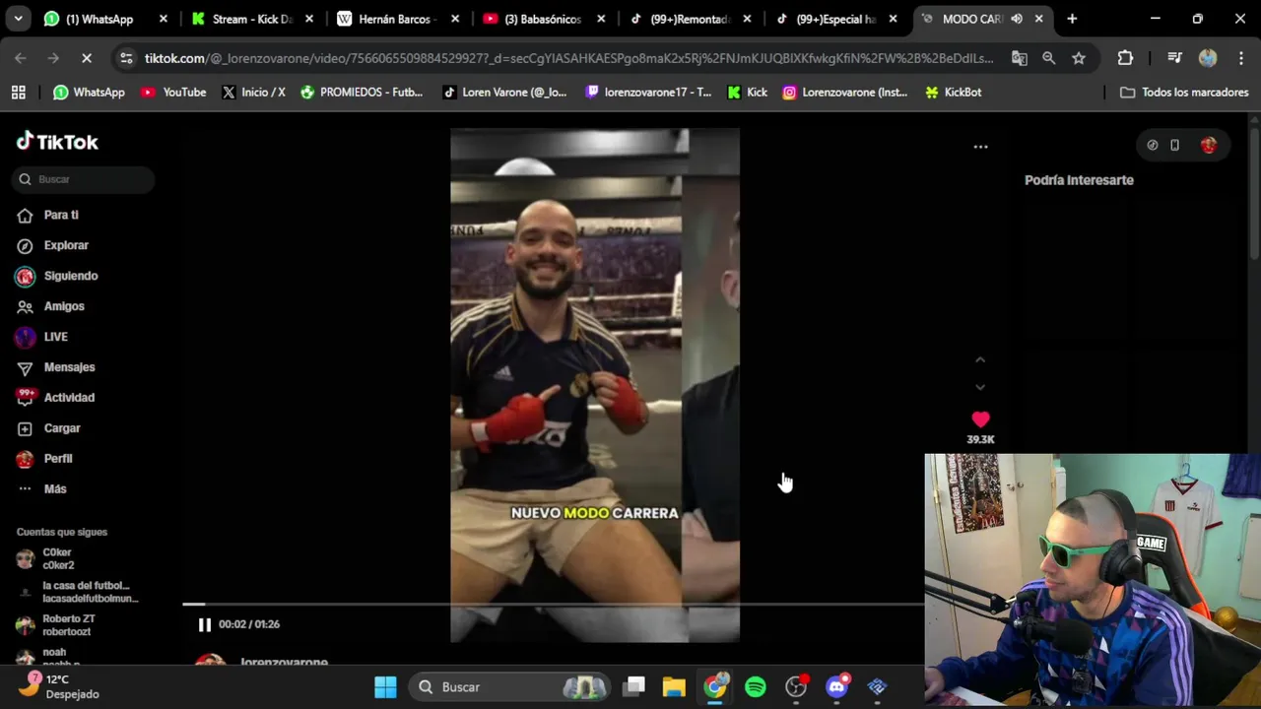The image size is (1261, 709).
Task: Open followed account la casa del futbol
Action: [77, 592]
